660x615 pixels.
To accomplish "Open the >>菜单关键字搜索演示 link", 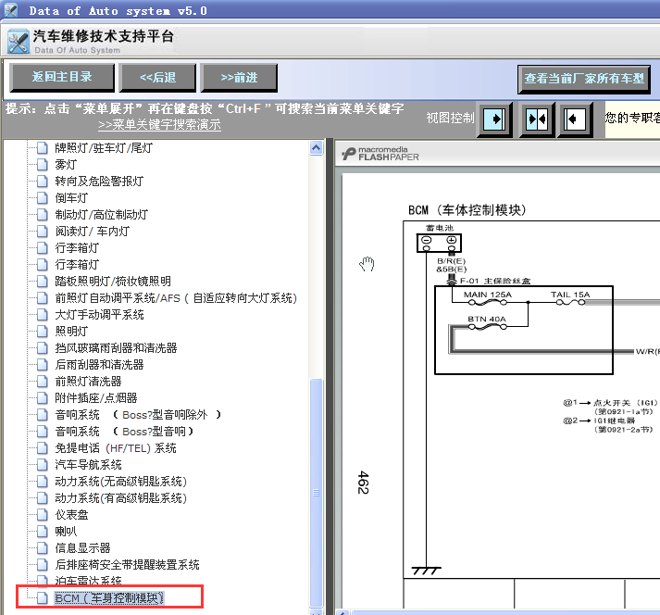I will pyautogui.click(x=159, y=125).
